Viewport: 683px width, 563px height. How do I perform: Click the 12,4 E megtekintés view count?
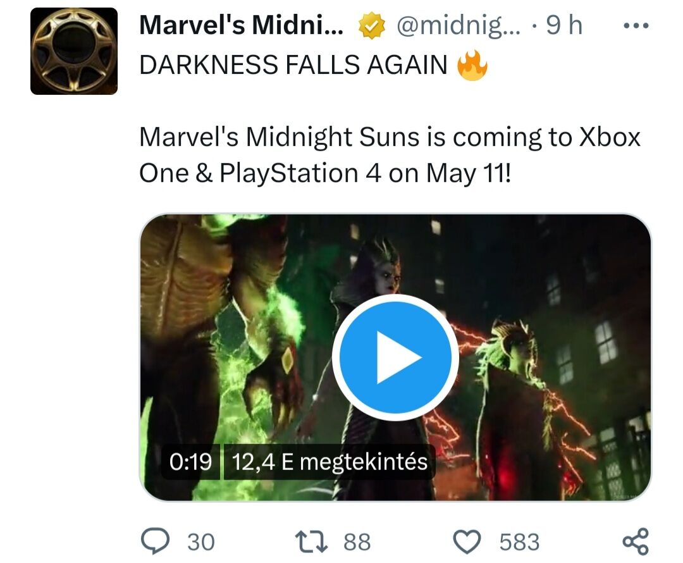click(329, 462)
